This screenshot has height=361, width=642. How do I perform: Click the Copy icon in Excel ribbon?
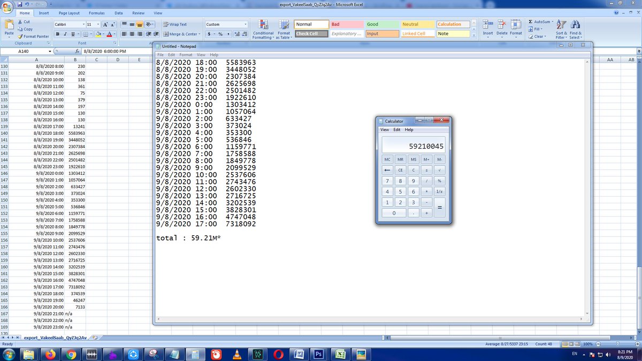tap(20, 29)
